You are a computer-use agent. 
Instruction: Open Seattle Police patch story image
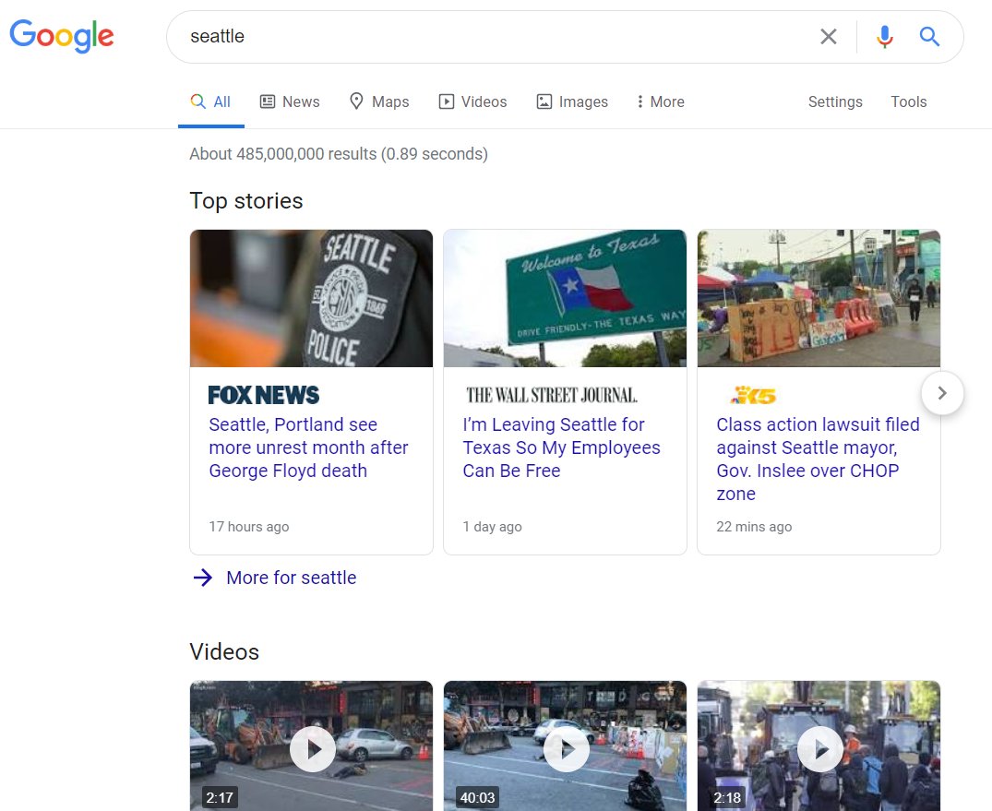(311, 298)
